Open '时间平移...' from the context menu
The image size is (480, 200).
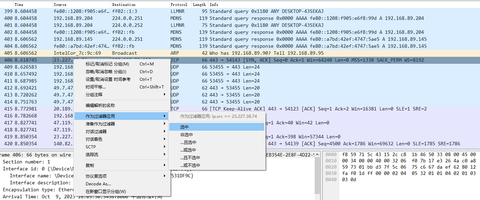point(96,87)
